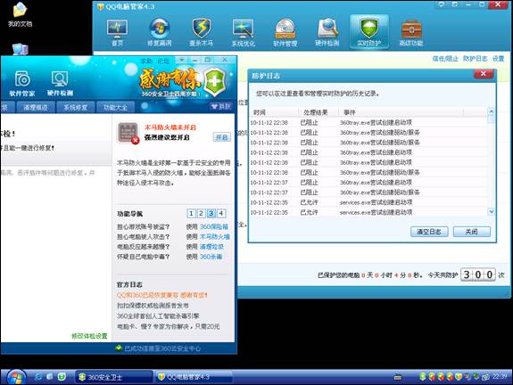Sort log by 处理结果 column header
Image resolution: width=513 pixels, height=385 pixels.
click(x=318, y=112)
